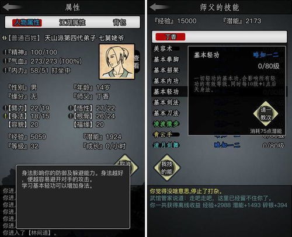Expand the title toggle beside 普通百姓

4,38
